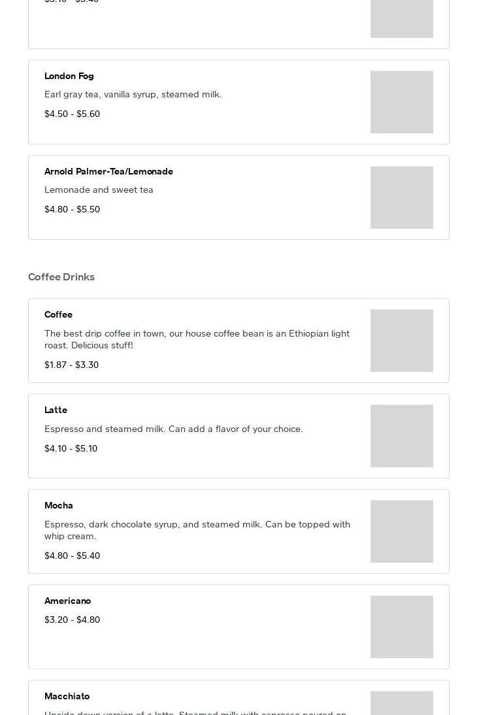Open the Latte item title
The height and width of the screenshot is (715, 477).
(56, 410)
